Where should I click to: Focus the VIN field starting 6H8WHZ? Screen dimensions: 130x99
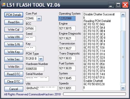(x=41, y=88)
